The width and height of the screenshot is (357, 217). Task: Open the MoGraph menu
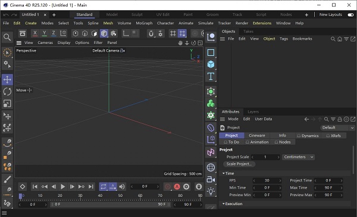144,23
